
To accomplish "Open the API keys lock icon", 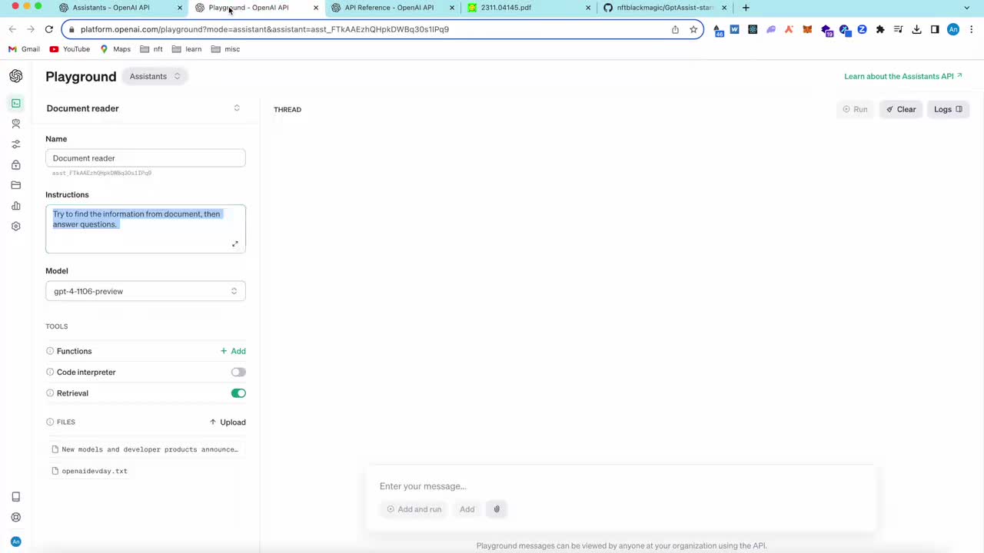I will tap(16, 165).
